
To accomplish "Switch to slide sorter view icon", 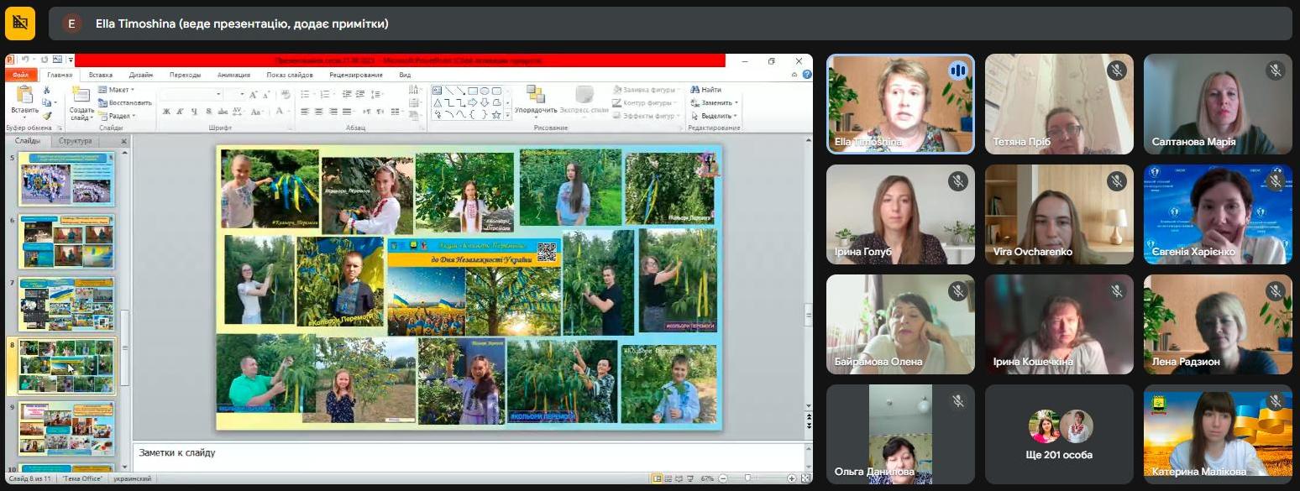I will 669,478.
